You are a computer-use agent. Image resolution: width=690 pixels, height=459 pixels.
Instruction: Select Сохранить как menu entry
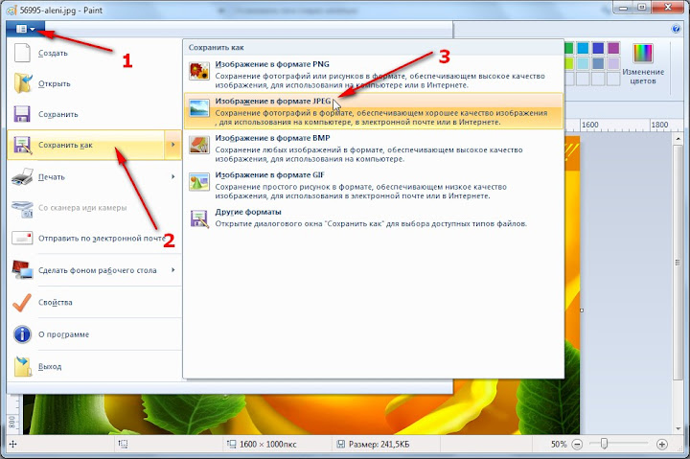click(x=86, y=145)
